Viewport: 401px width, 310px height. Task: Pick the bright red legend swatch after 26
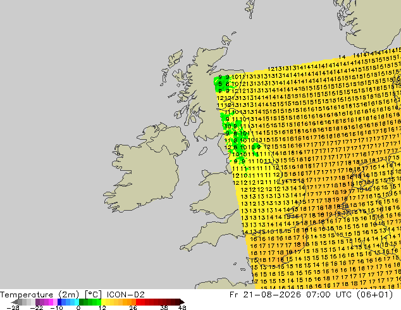pos(138,302)
